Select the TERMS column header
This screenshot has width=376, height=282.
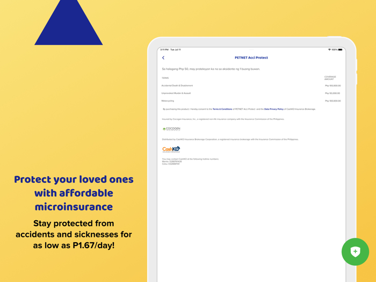point(165,78)
